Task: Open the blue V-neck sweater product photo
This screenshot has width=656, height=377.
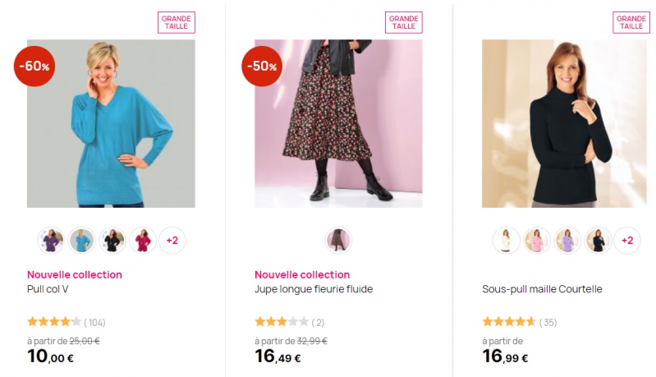Action: 111,123
